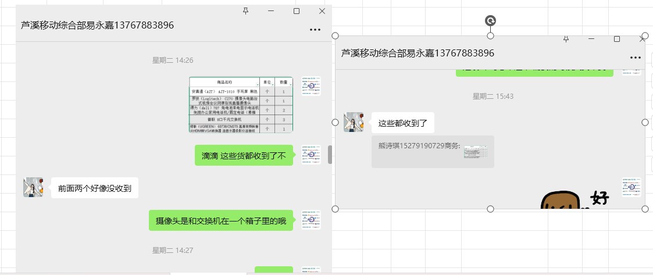This screenshot has height=275, width=653.
Task: Pin the left chat window on top
Action: point(245,11)
